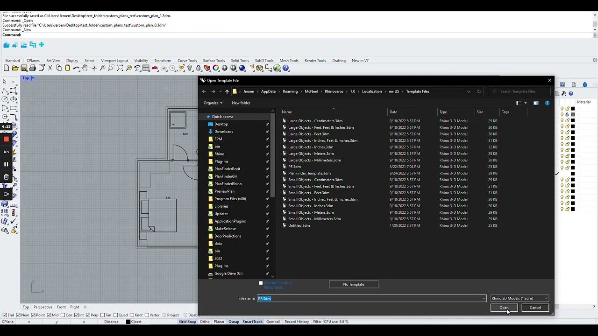Expand the view options dropdown arrow
The width and height of the screenshot is (598, 336).
click(525, 103)
